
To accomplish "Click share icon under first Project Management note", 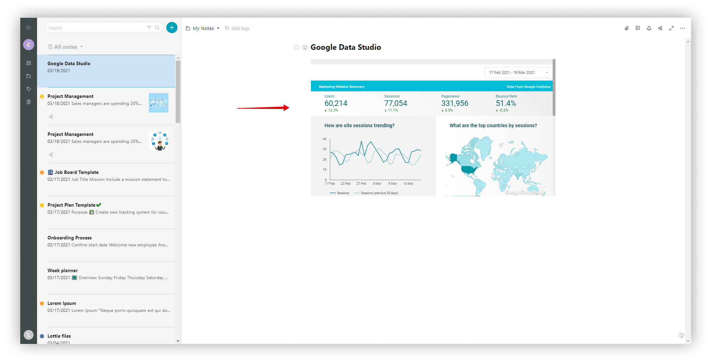I will (51, 117).
